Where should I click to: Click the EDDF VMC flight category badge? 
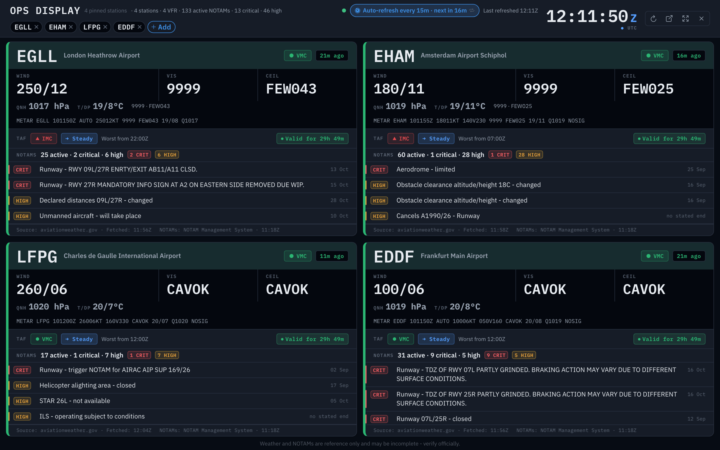(x=654, y=256)
